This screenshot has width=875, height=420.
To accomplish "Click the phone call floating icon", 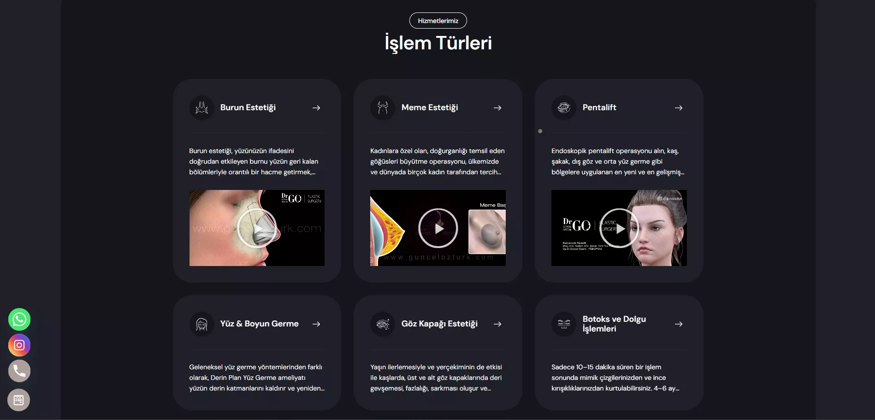I will pos(19,371).
